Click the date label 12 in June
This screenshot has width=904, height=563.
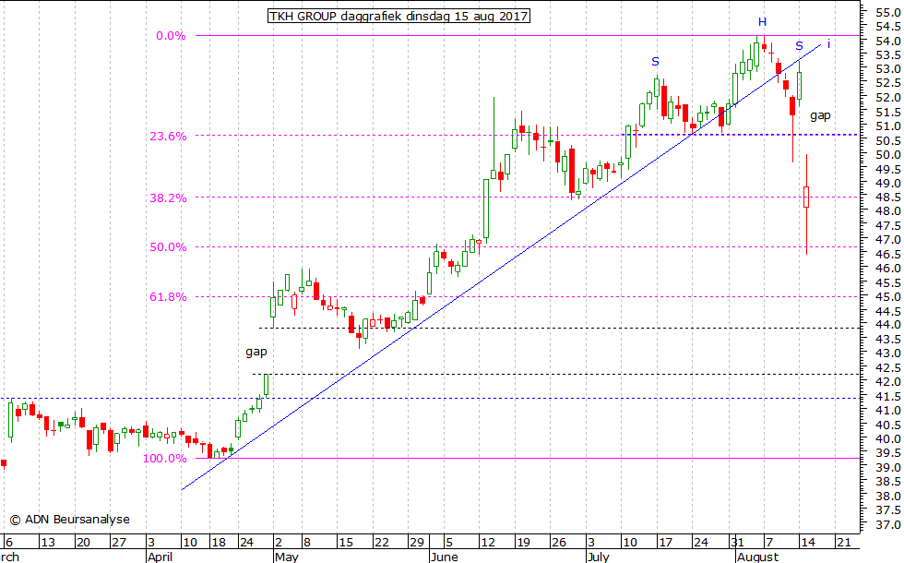(x=488, y=543)
